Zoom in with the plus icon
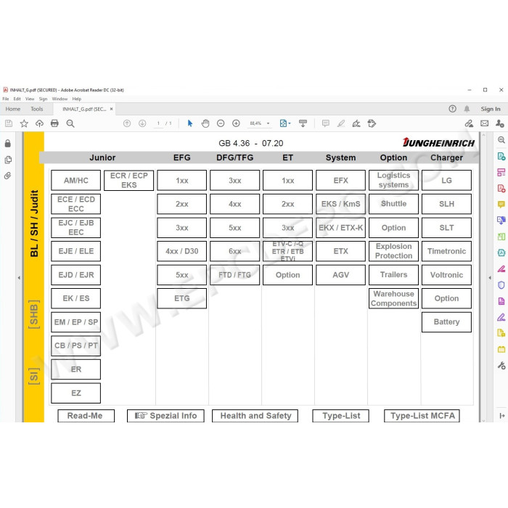508x508 pixels. 236,123
